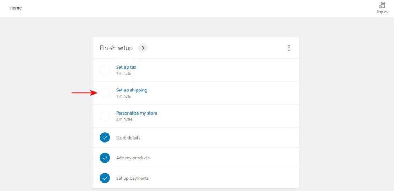Click the blue checkmark next to Add my products
Viewport: 394px width, 191px height.
click(x=105, y=158)
